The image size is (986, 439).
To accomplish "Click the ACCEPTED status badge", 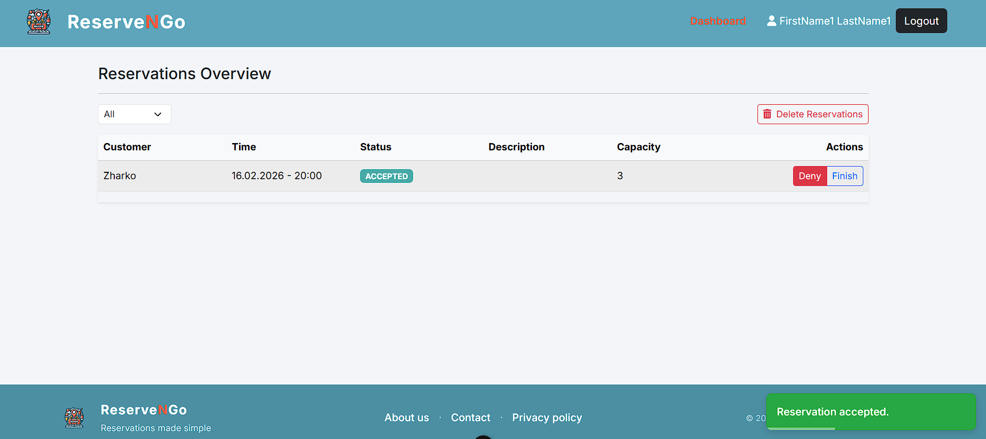I will click(x=386, y=176).
